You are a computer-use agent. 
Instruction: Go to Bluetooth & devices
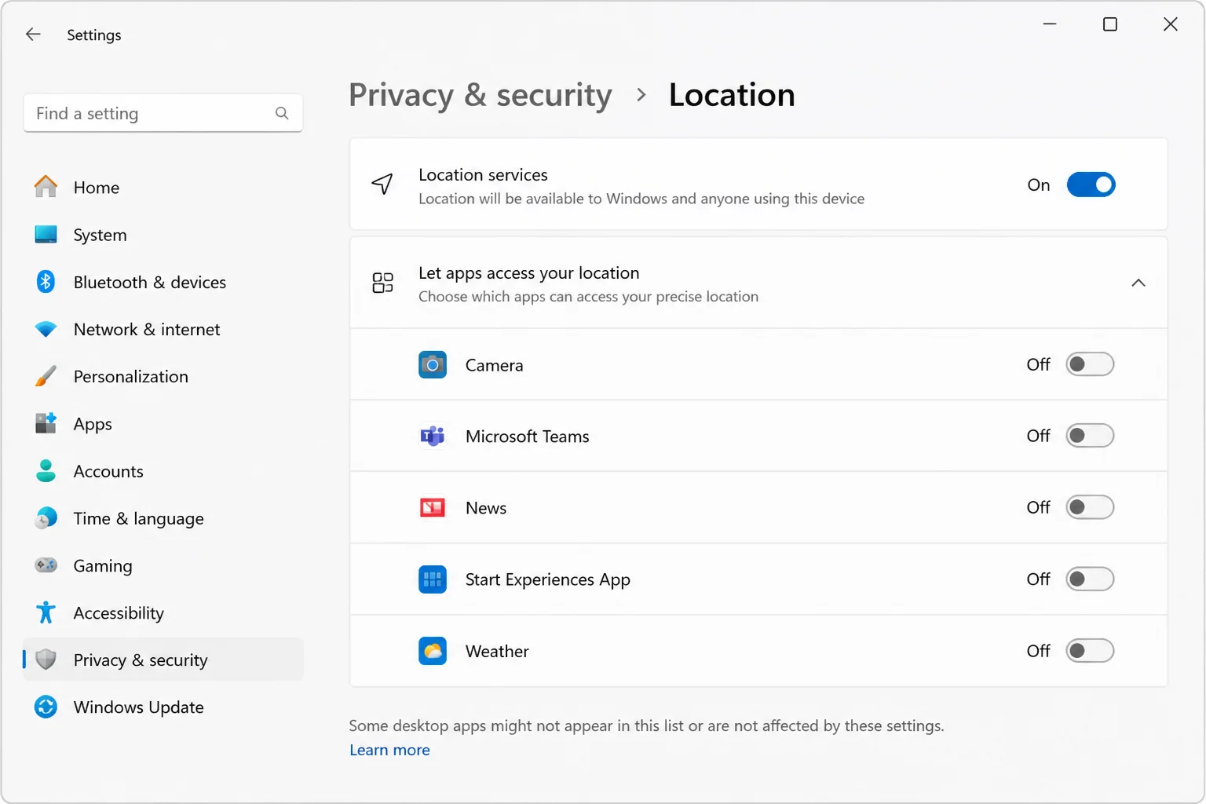pyautogui.click(x=150, y=282)
